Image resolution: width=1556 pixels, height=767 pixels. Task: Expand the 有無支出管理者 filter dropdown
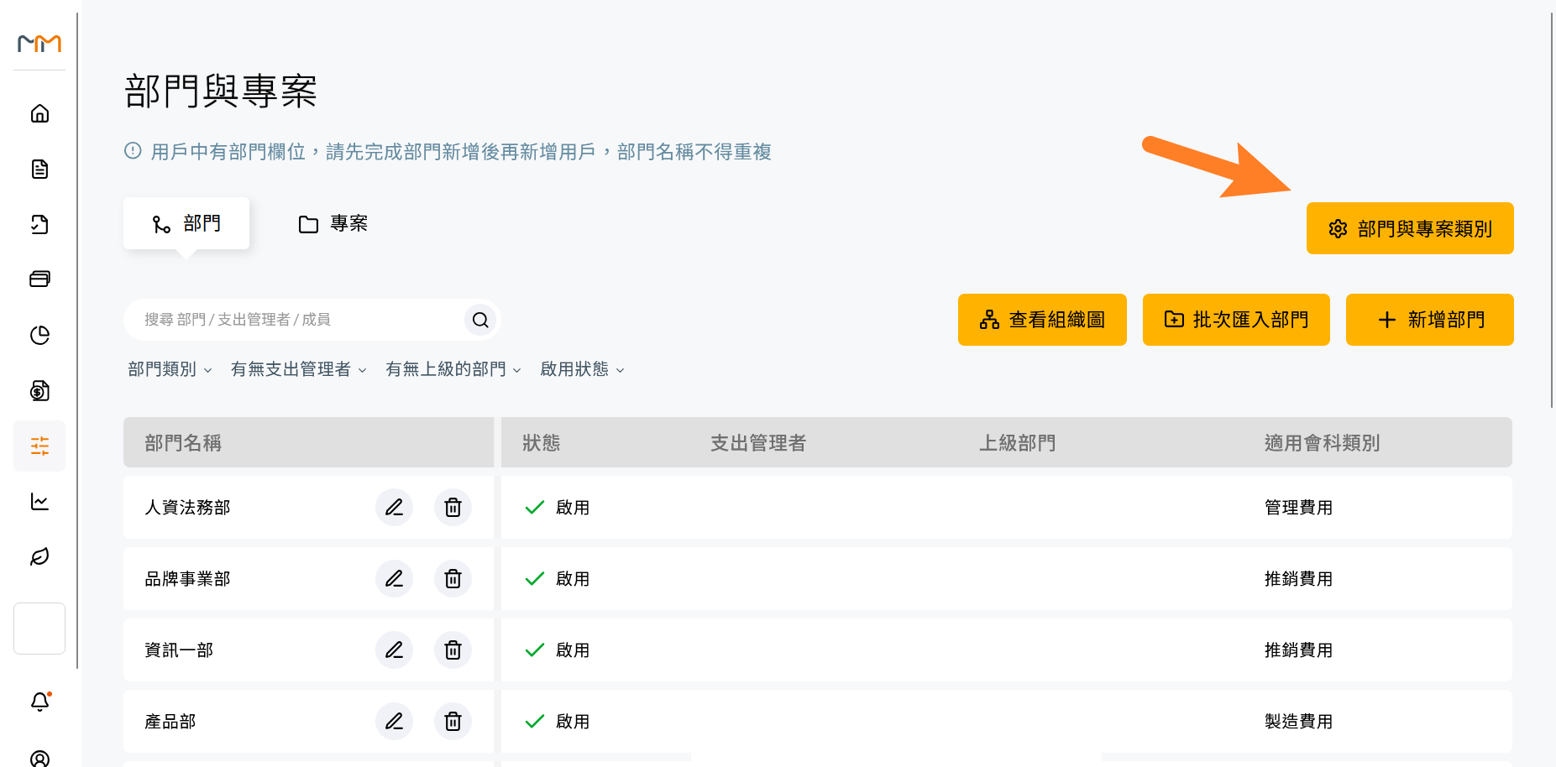299,369
